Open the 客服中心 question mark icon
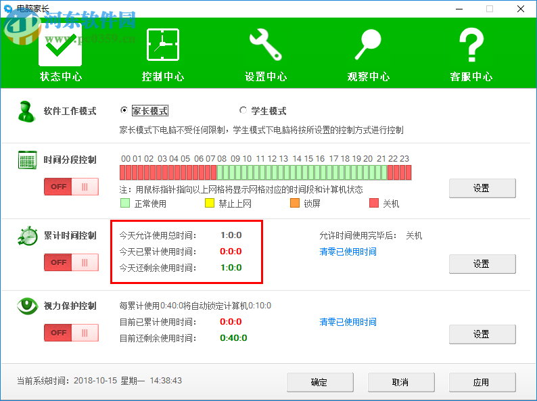This screenshot has width=537, height=401. tap(471, 45)
